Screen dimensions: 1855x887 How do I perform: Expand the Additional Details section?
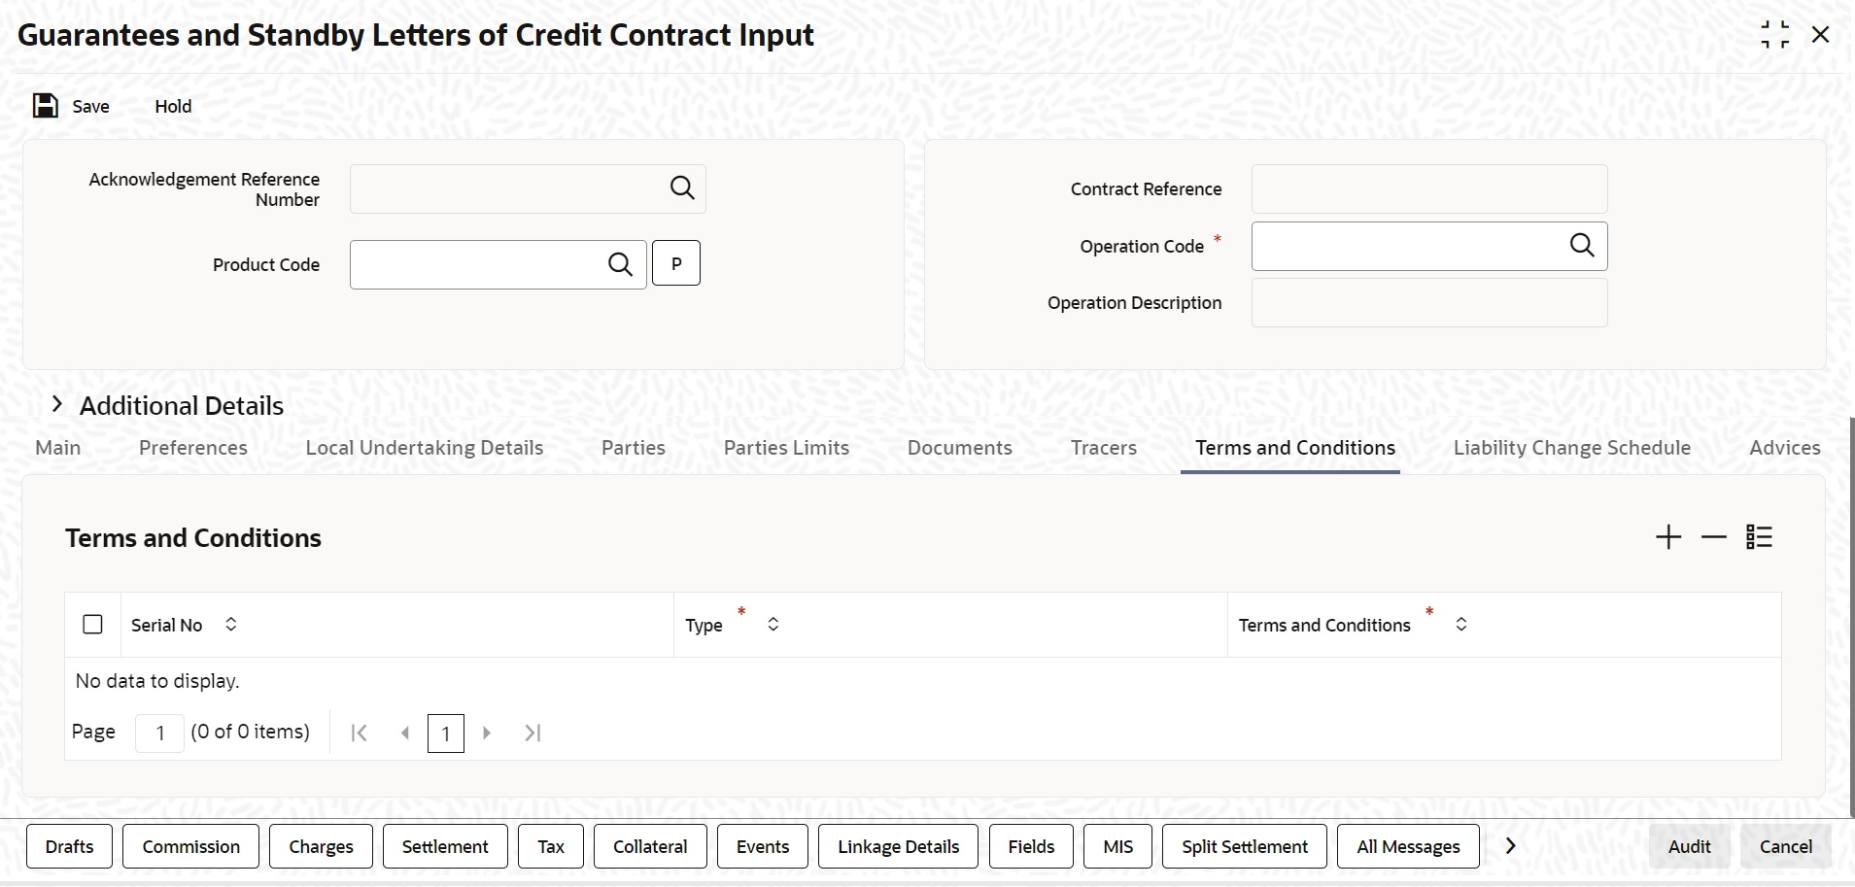point(57,404)
